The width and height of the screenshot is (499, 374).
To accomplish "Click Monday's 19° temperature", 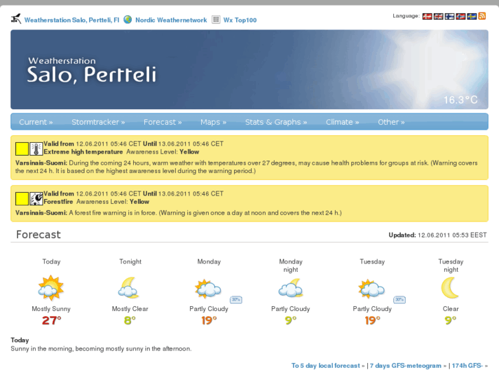I will [x=209, y=320].
